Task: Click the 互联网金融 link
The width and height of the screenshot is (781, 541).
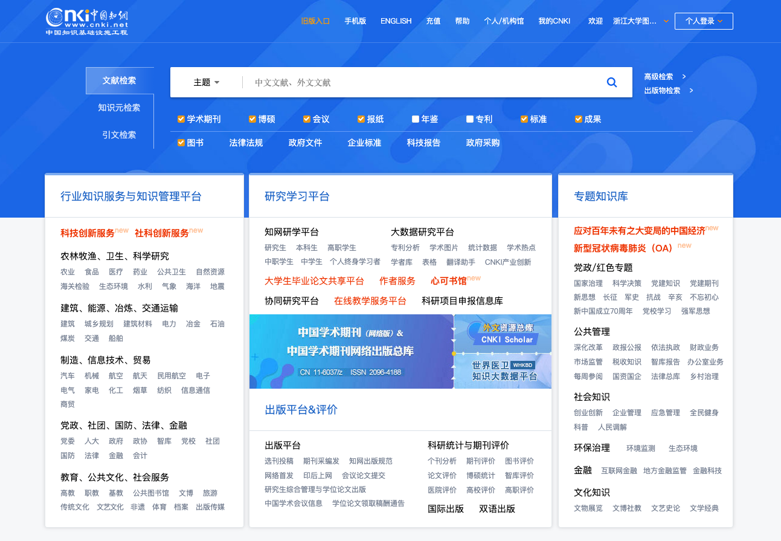Action: tap(619, 471)
